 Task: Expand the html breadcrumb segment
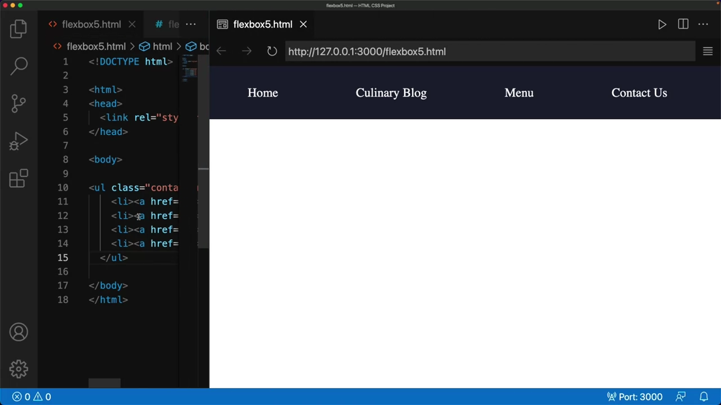point(156,46)
